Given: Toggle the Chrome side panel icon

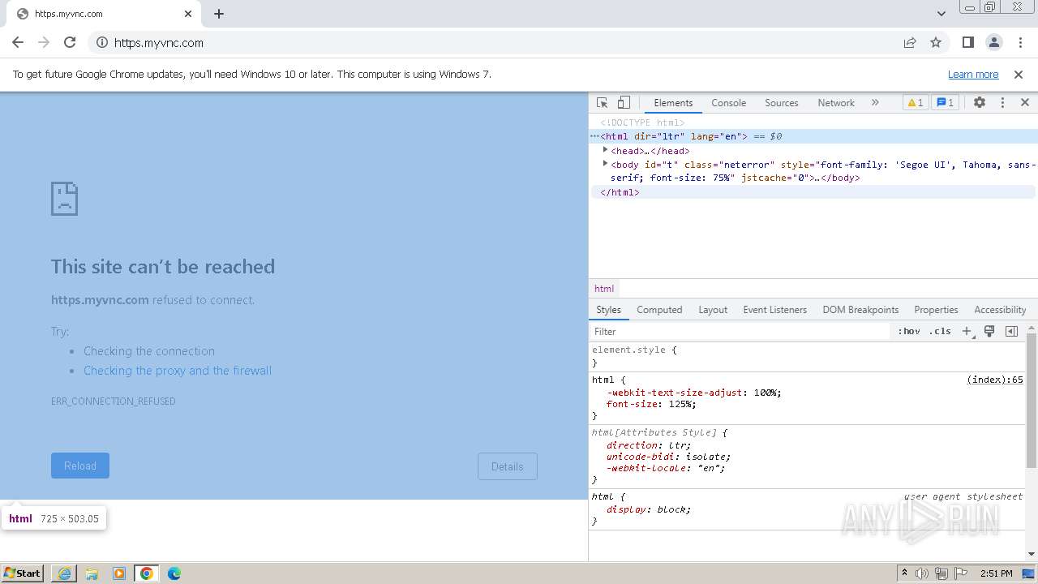Looking at the screenshot, I should [968, 43].
